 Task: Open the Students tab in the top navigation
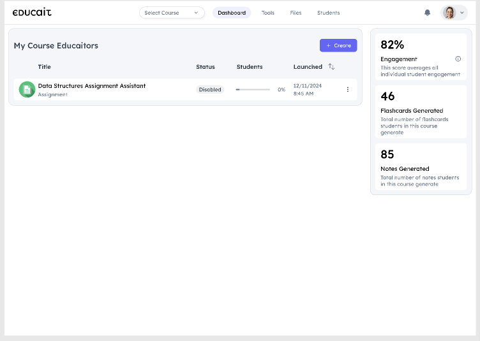(328, 13)
